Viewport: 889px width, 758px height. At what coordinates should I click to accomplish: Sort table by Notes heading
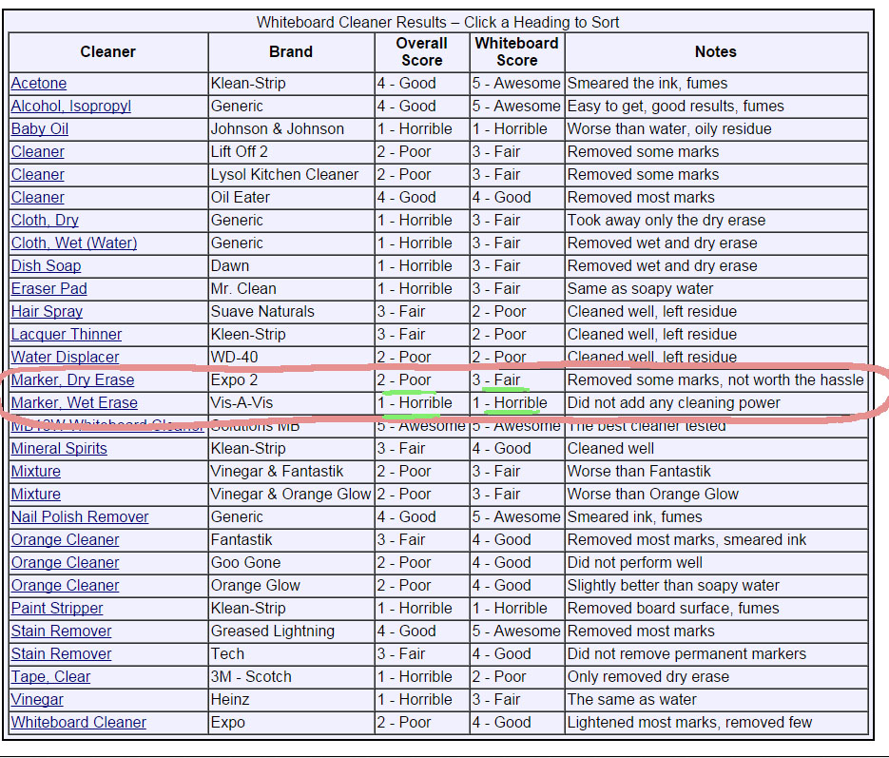(716, 51)
